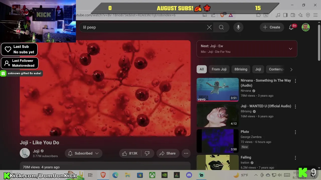Click the Share button

[167, 153]
